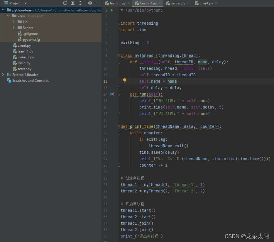Image resolution: width=274 pixels, height=242 pixels.
Task: Click the green run arrow on line 1
Action: point(112,10)
